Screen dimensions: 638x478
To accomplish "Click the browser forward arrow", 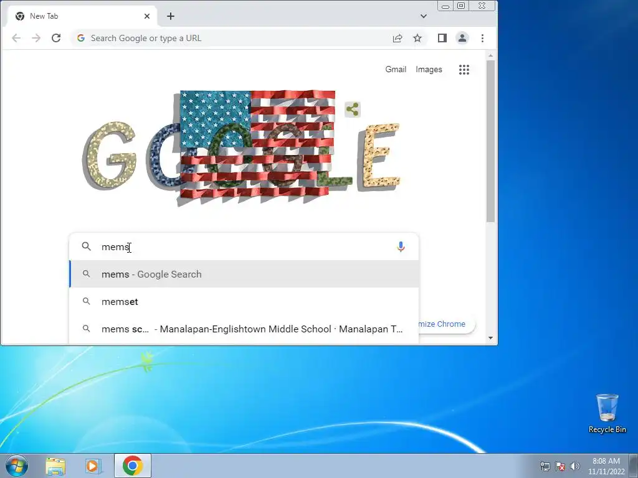I will [x=36, y=38].
